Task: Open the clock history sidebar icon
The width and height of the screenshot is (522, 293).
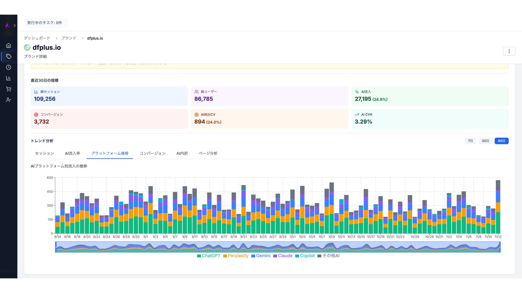Action: pos(8,67)
